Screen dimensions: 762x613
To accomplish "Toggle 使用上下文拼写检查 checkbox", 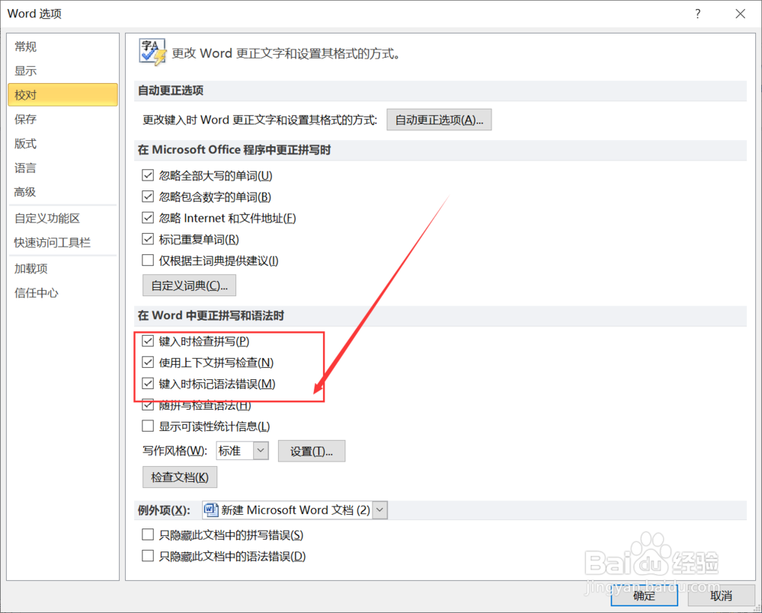I will (x=148, y=362).
